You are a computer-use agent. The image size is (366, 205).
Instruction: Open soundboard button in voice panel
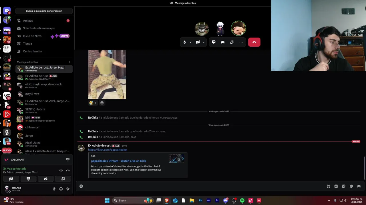click(63, 179)
